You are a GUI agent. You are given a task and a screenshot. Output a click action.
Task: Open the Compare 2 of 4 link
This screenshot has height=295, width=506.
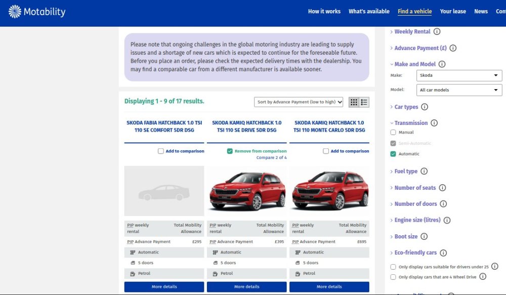(x=271, y=157)
